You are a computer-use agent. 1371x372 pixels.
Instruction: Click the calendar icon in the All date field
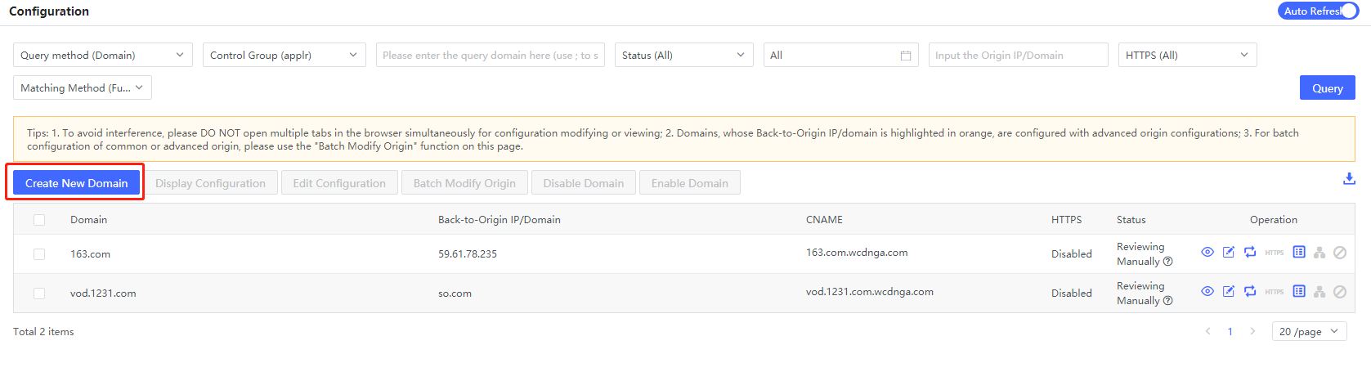[x=905, y=56]
